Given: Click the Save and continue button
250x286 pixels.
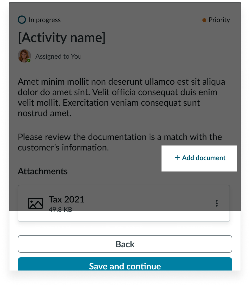Looking at the screenshot, I should (x=125, y=264).
